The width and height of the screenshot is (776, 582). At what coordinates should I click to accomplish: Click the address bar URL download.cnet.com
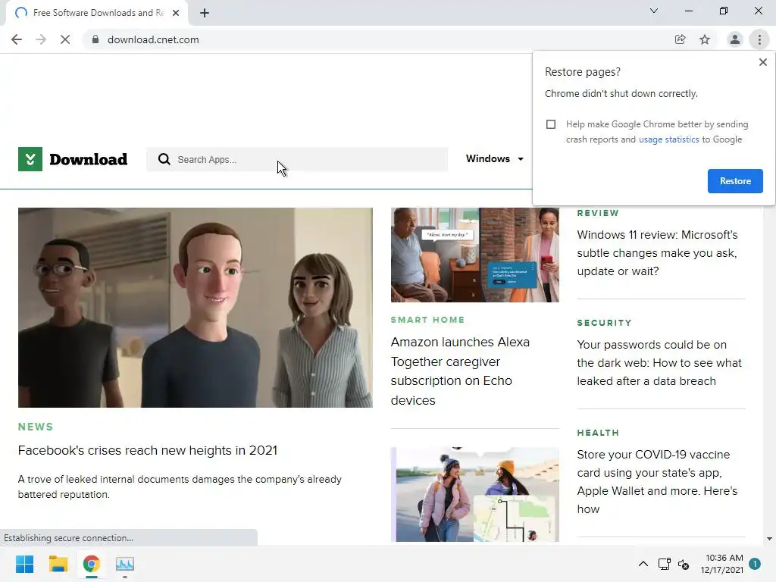tap(153, 39)
